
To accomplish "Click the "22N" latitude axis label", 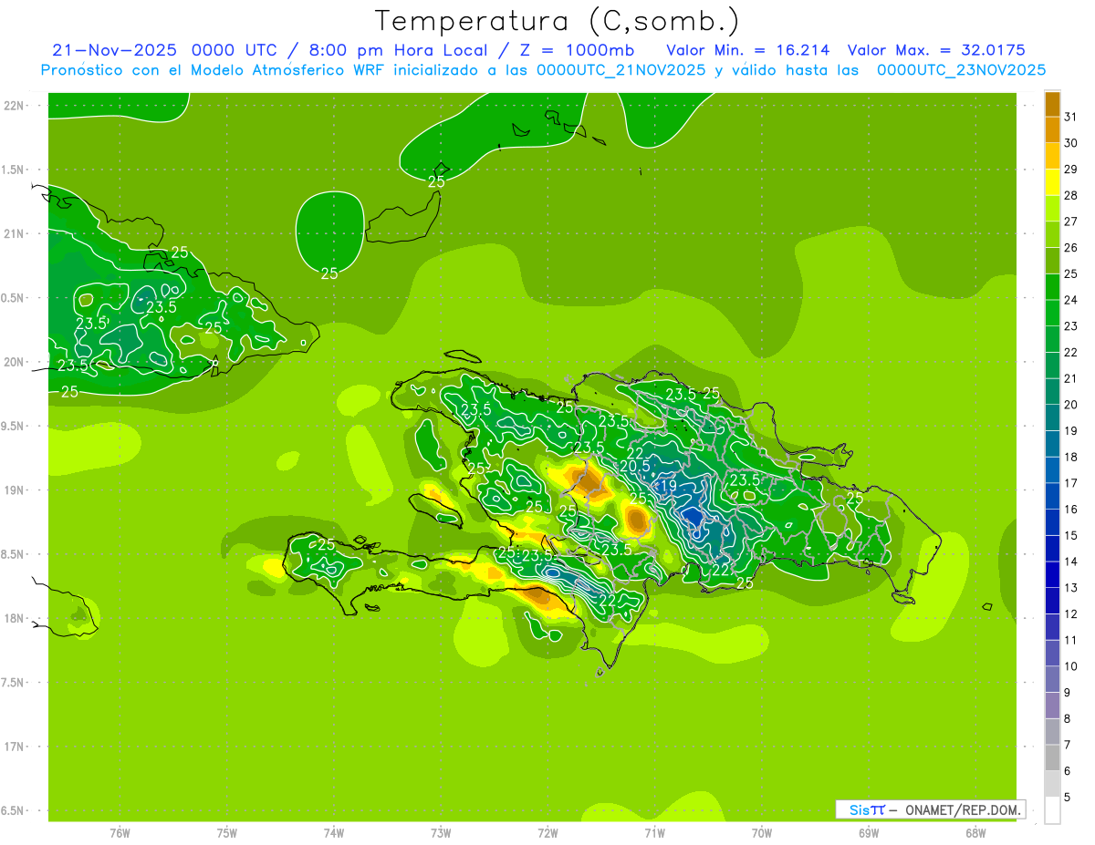I will 14,106.
